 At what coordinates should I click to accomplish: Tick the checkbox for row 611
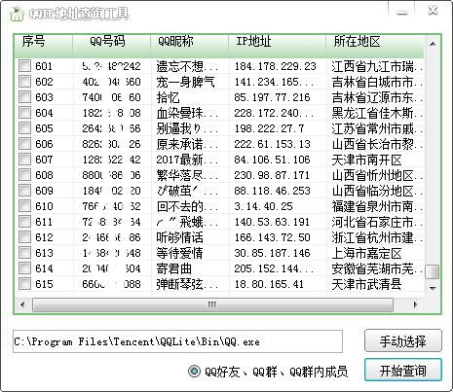point(24,221)
